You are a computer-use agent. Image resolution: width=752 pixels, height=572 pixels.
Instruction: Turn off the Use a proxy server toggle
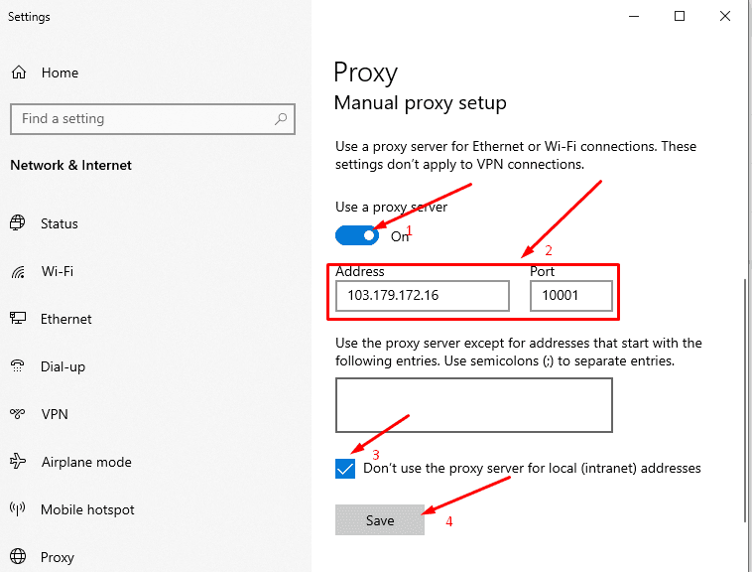(x=357, y=235)
